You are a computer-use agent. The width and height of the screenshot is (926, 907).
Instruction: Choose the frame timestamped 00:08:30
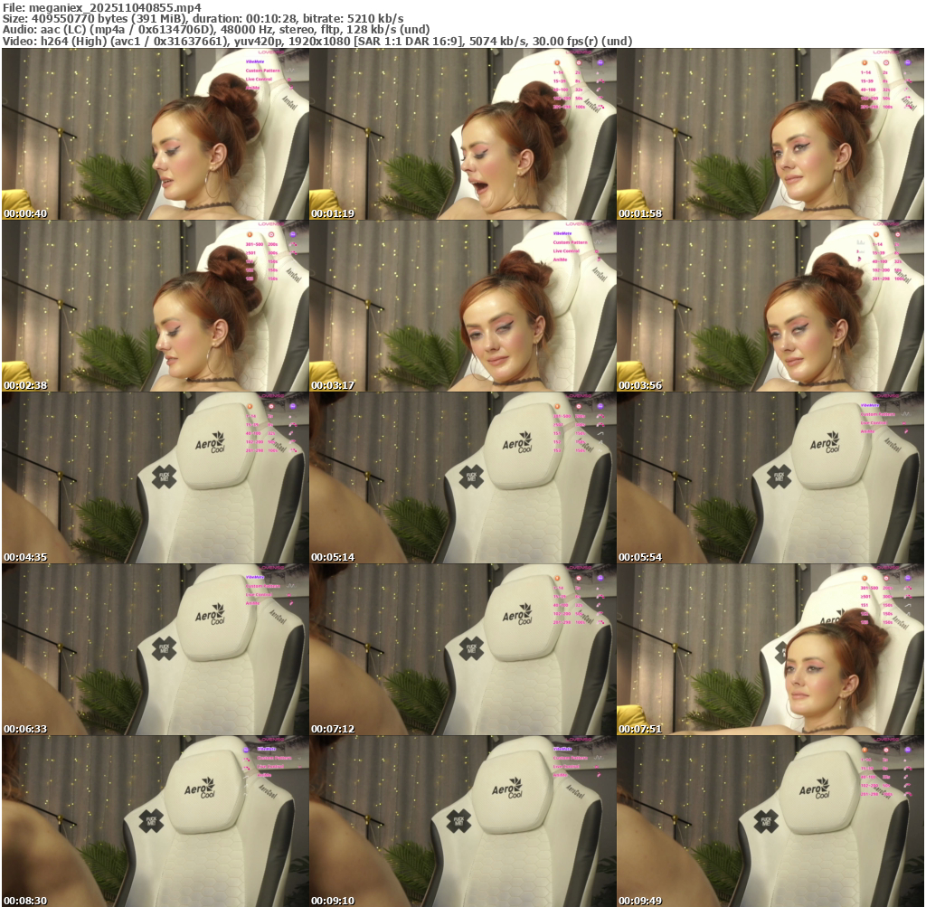(156, 821)
